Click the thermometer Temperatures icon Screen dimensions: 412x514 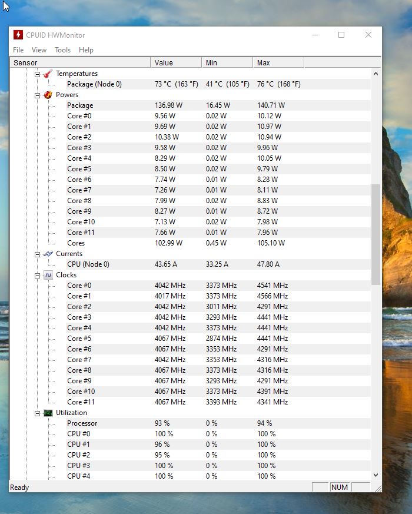48,74
